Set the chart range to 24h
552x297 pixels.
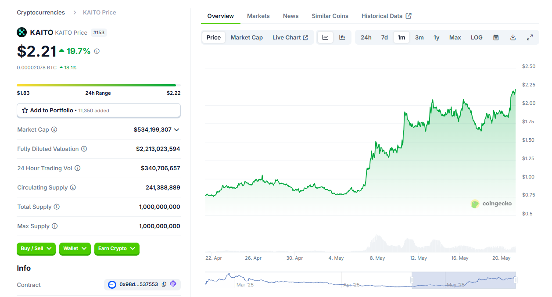coord(366,38)
